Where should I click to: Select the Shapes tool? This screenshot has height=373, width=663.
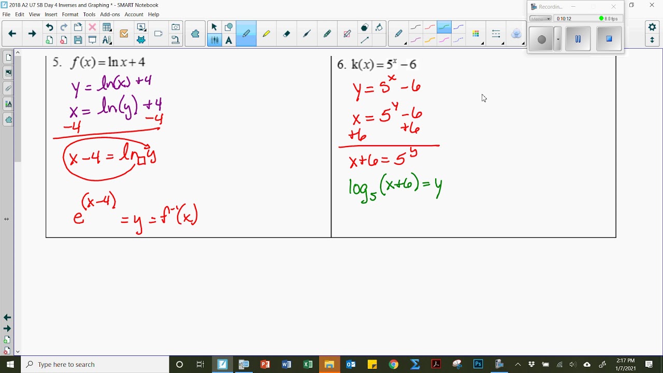(228, 27)
